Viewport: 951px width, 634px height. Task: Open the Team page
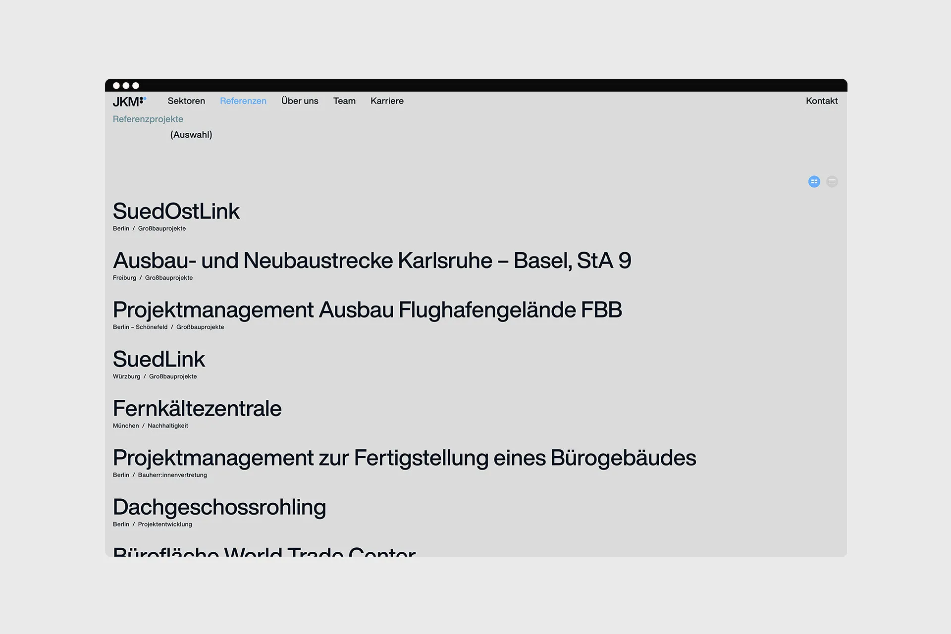(x=344, y=101)
